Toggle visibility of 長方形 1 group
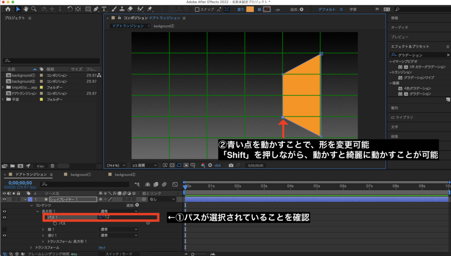 click(x=5, y=211)
